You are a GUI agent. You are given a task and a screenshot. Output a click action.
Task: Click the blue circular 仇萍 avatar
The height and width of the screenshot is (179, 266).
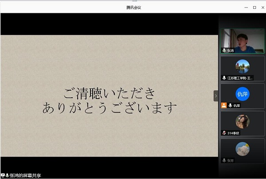(243, 94)
